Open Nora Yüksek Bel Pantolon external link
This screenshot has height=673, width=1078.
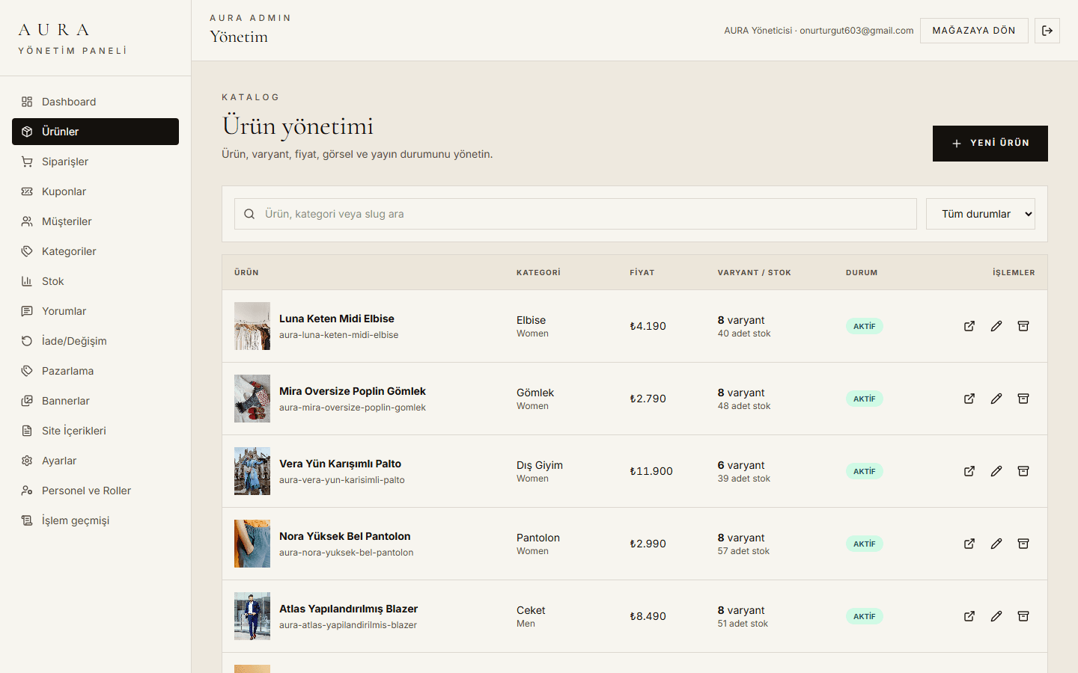(x=969, y=544)
